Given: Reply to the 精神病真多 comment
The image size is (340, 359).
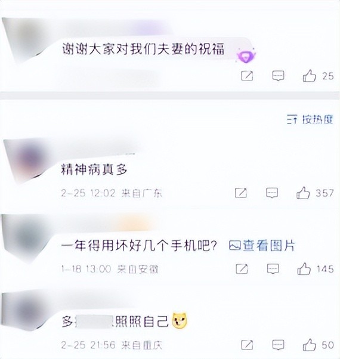Looking at the screenshot, I should [272, 193].
